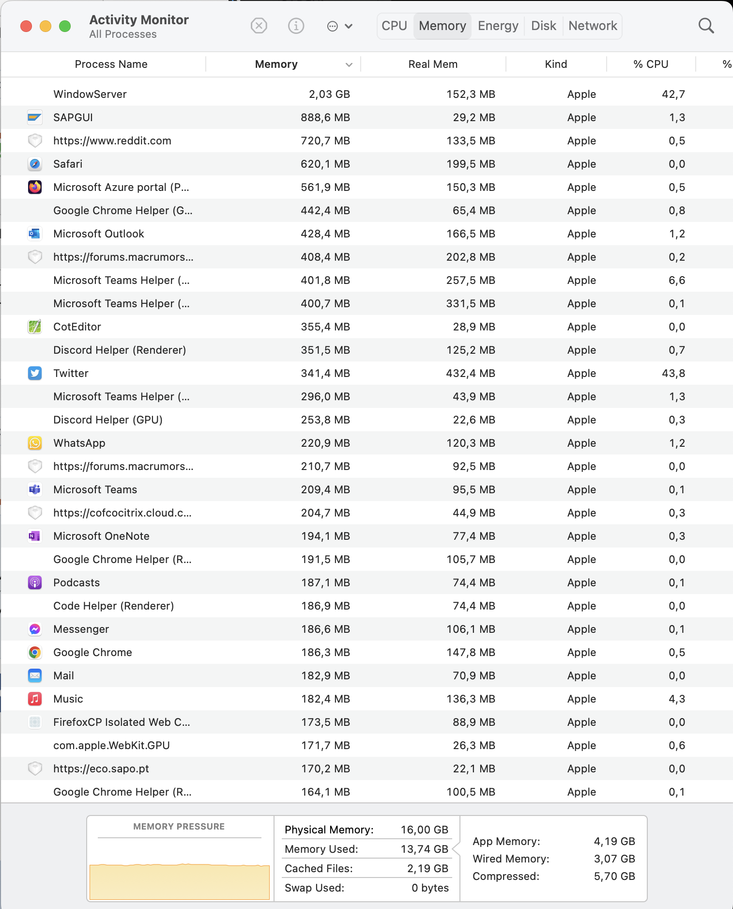
Task: Sort by the Kind column header
Action: pyautogui.click(x=556, y=64)
